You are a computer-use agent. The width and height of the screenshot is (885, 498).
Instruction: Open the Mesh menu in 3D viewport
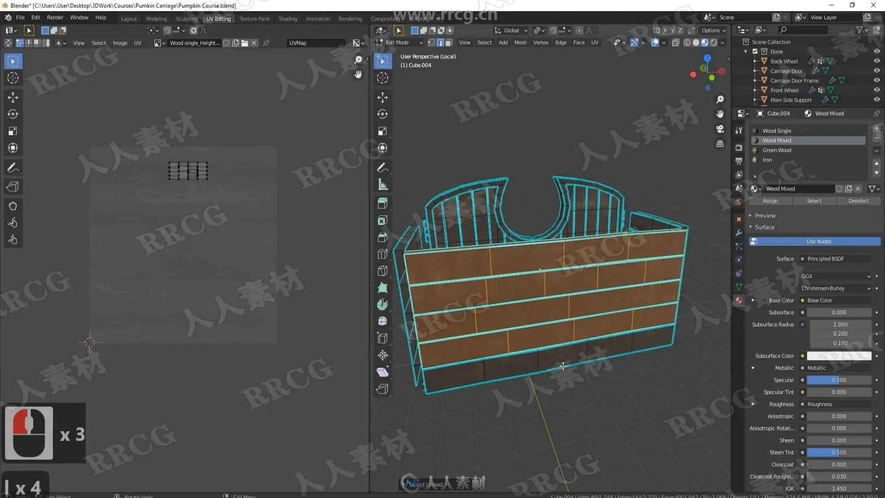tap(520, 42)
